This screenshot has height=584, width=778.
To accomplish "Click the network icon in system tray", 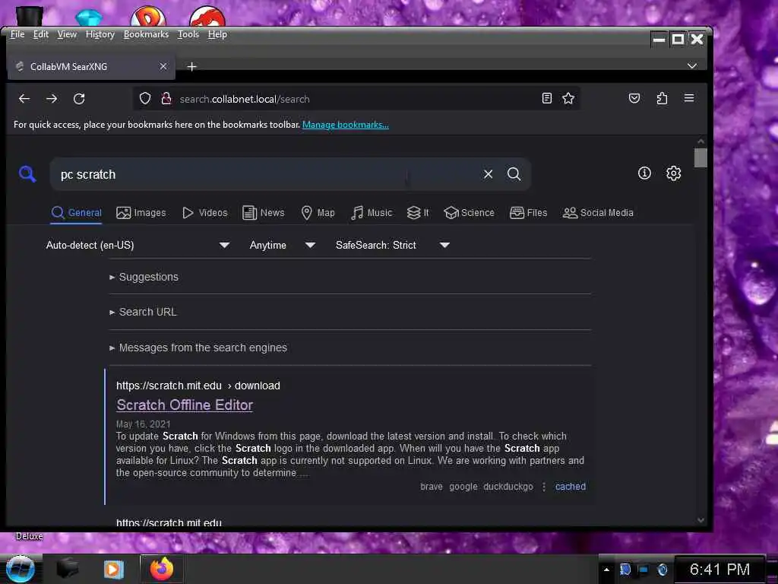I will pyautogui.click(x=644, y=570).
